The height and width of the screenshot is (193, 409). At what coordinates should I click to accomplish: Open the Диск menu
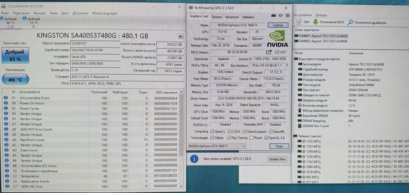tap(65, 13)
